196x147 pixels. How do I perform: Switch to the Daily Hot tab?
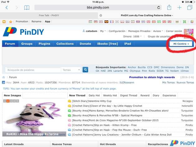(94, 95)
